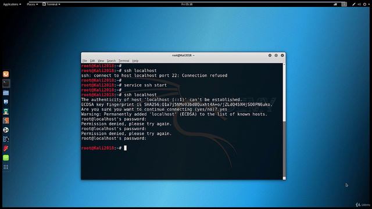Screen dimensions: 372x209
Task: Click the terminal vertical scrollbar thumb
Action: (284, 149)
